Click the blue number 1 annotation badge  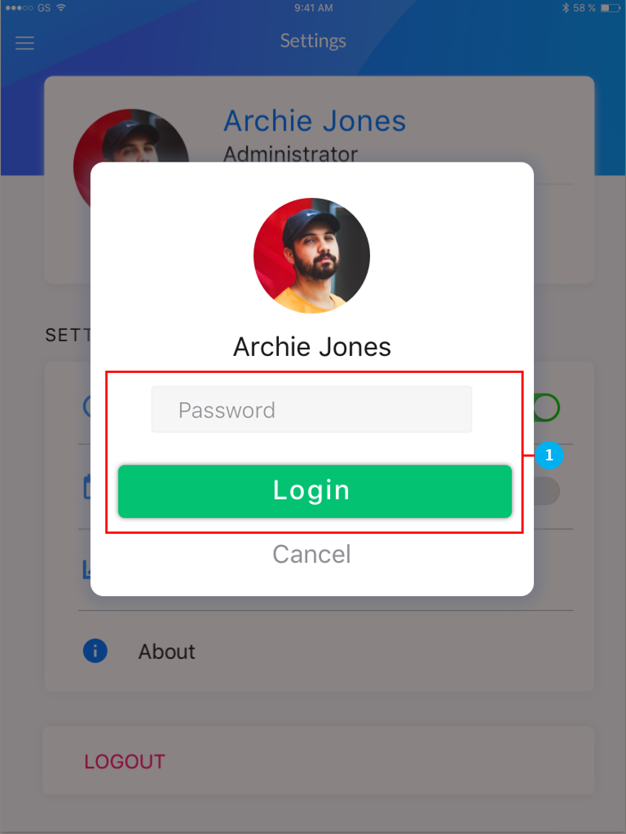point(549,455)
